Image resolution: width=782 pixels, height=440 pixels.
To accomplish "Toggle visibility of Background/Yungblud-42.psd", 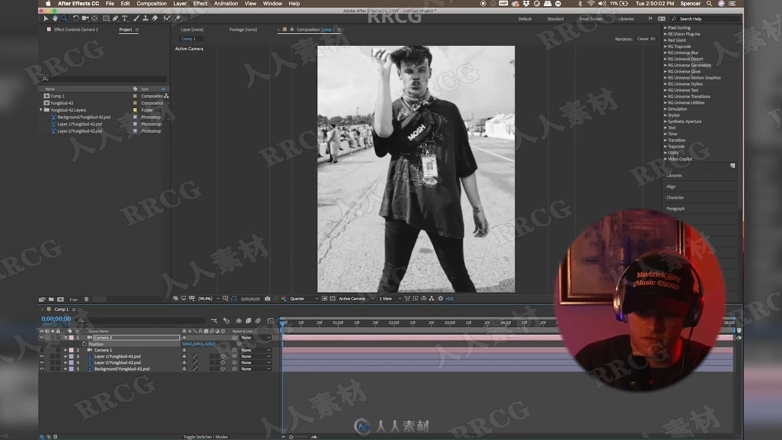I will click(x=42, y=369).
